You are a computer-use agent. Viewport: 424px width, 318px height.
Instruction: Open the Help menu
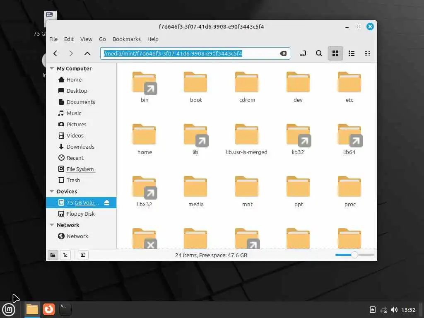pos(153,39)
